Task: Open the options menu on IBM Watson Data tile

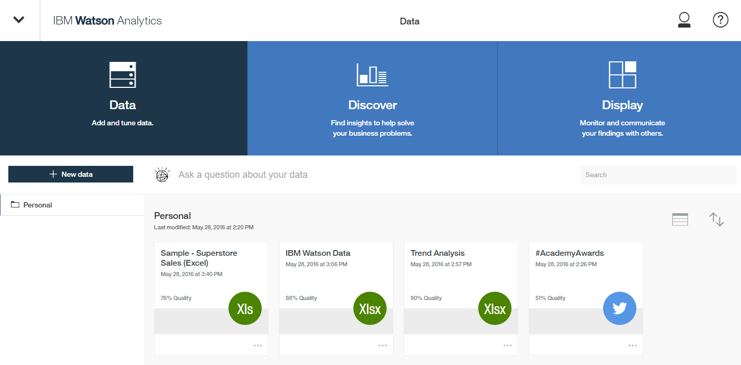Action: point(382,345)
